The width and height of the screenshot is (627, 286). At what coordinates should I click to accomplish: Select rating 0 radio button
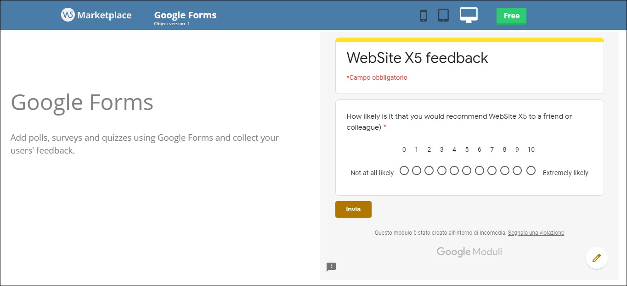tap(404, 170)
